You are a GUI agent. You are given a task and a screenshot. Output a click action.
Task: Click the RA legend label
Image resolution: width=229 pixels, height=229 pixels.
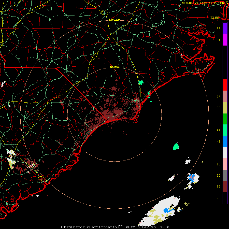218,131
